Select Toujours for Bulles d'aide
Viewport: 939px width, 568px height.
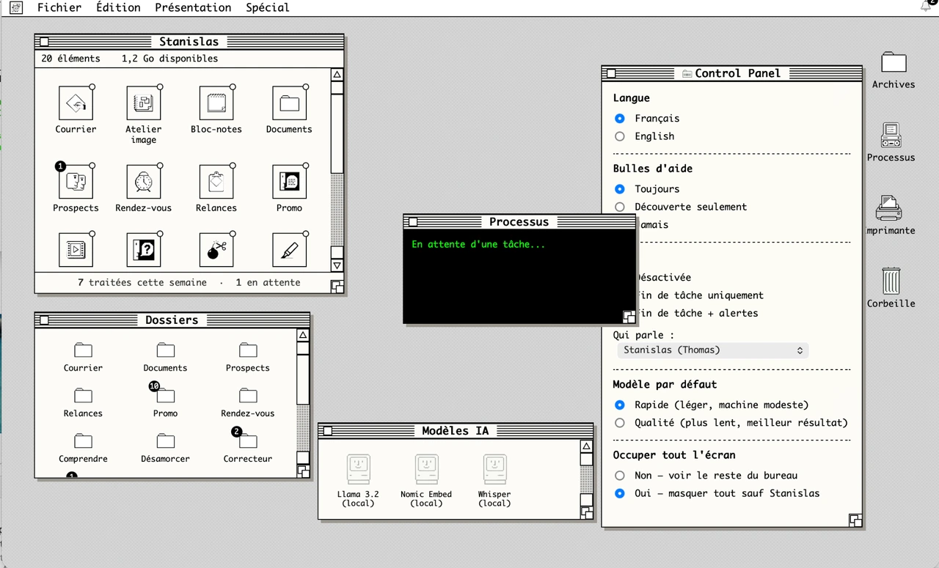point(620,189)
